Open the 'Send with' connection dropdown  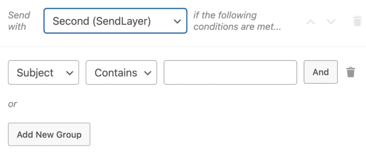tap(115, 21)
